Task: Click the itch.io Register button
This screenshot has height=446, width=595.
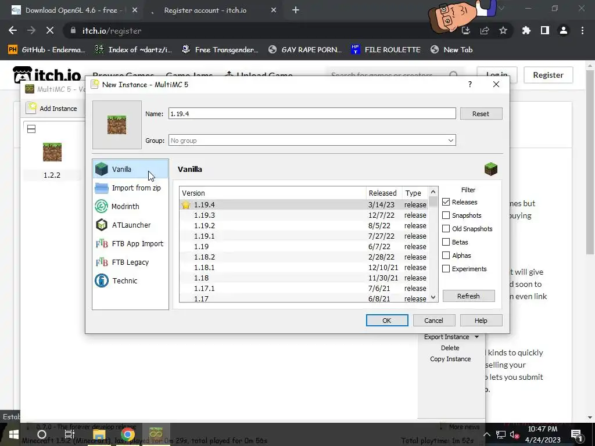Action: [x=548, y=75]
